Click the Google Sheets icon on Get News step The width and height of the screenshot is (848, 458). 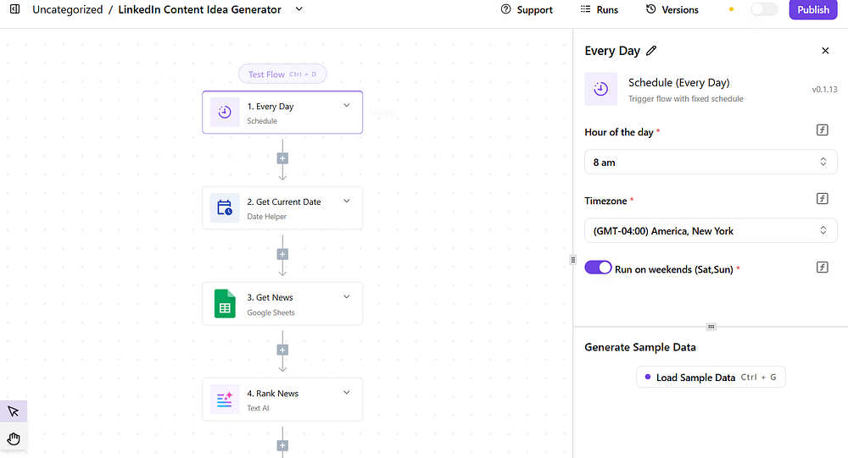click(225, 304)
